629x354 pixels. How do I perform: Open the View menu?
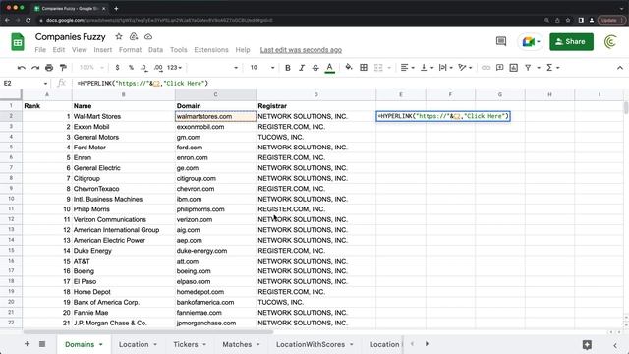point(79,50)
